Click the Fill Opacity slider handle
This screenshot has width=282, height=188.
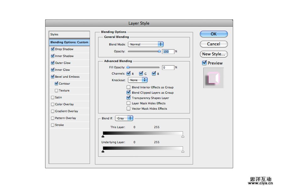128,67
